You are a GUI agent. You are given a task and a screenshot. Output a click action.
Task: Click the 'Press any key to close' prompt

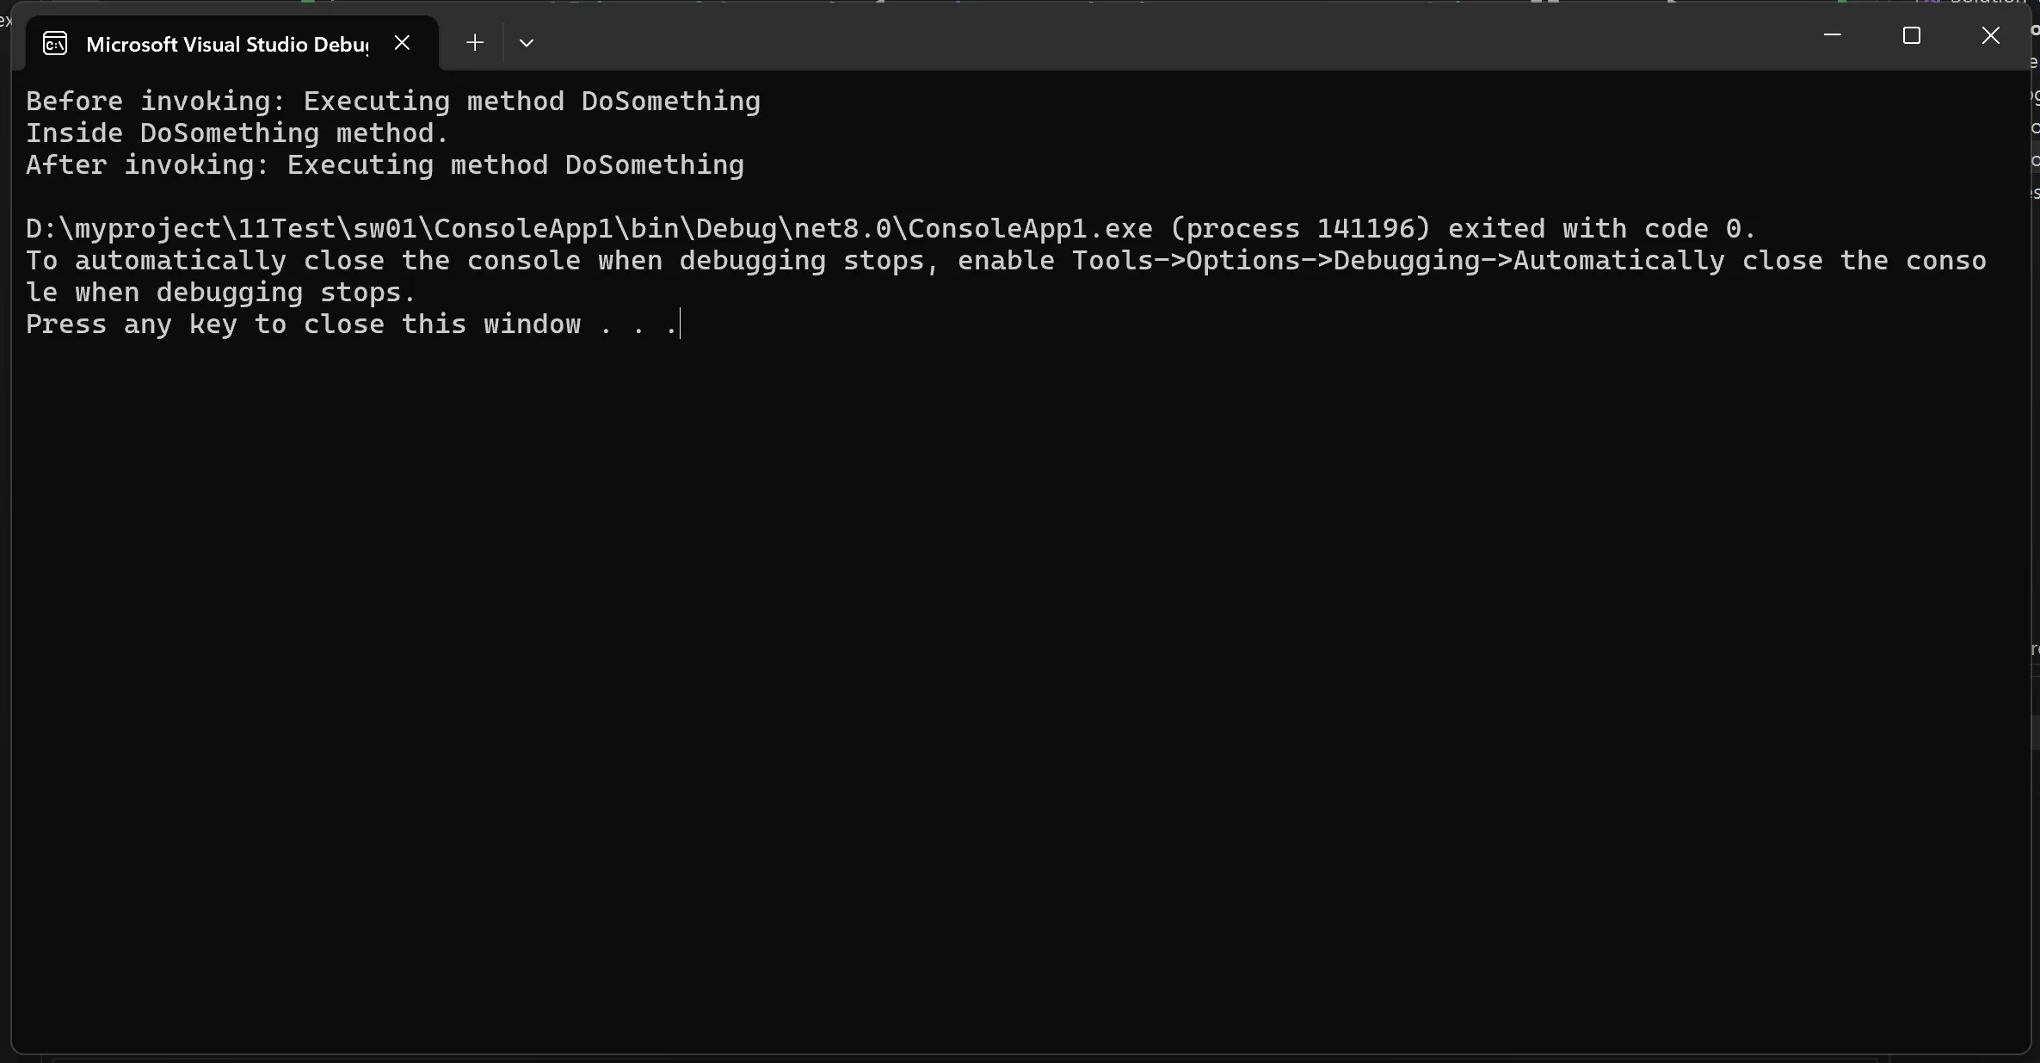(x=205, y=324)
